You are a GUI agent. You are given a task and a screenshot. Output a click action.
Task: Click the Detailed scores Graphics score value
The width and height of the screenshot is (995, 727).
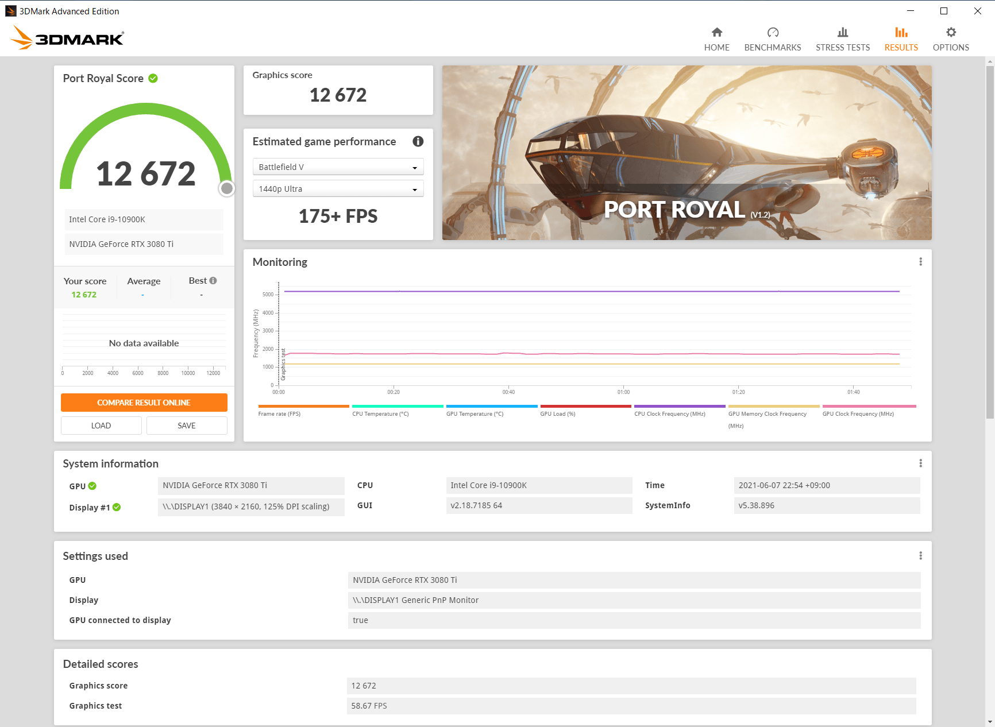coord(631,686)
